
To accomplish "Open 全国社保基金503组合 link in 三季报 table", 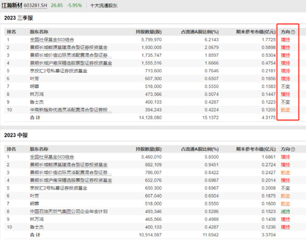I will pos(52,40).
